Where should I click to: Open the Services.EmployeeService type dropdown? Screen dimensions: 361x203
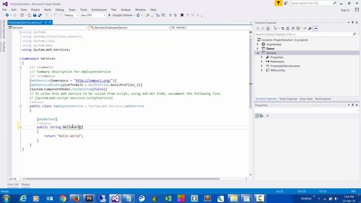[x=130, y=28]
